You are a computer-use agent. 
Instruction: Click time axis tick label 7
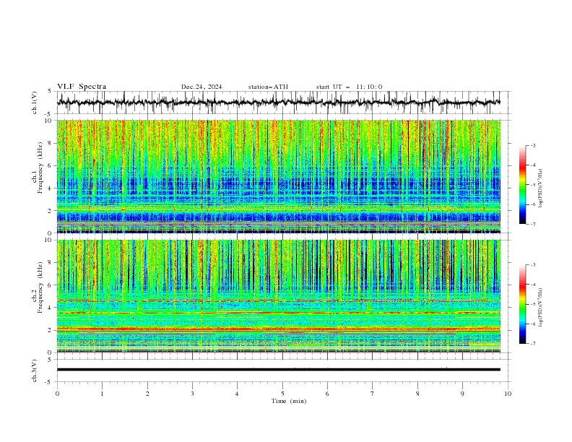tap(373, 394)
